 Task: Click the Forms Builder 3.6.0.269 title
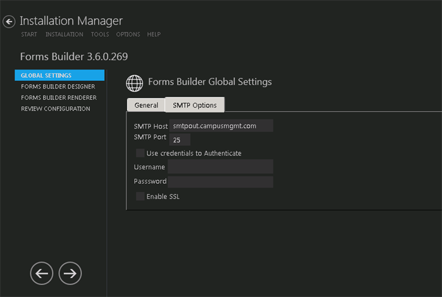pyautogui.click(x=74, y=57)
